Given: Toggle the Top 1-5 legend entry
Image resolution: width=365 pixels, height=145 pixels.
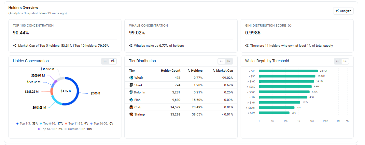Looking at the screenshot, I should click(27, 123).
